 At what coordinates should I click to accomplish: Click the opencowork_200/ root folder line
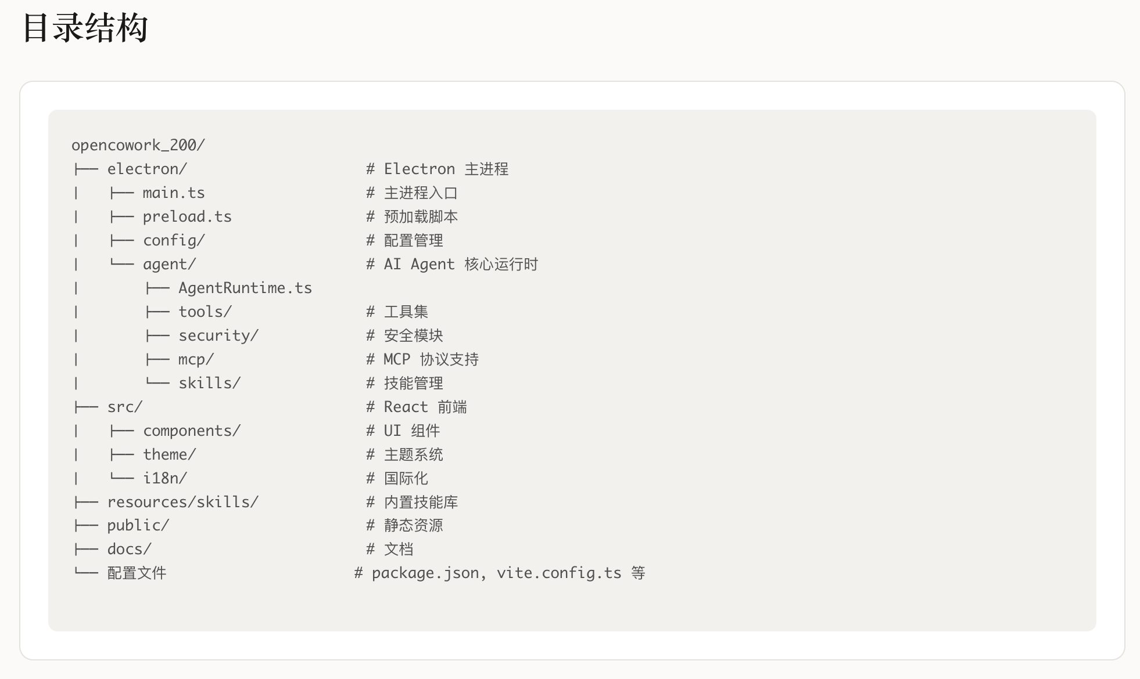[x=138, y=145]
